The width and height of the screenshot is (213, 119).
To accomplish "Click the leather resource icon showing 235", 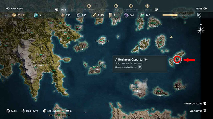I will click(x=63, y=15).
